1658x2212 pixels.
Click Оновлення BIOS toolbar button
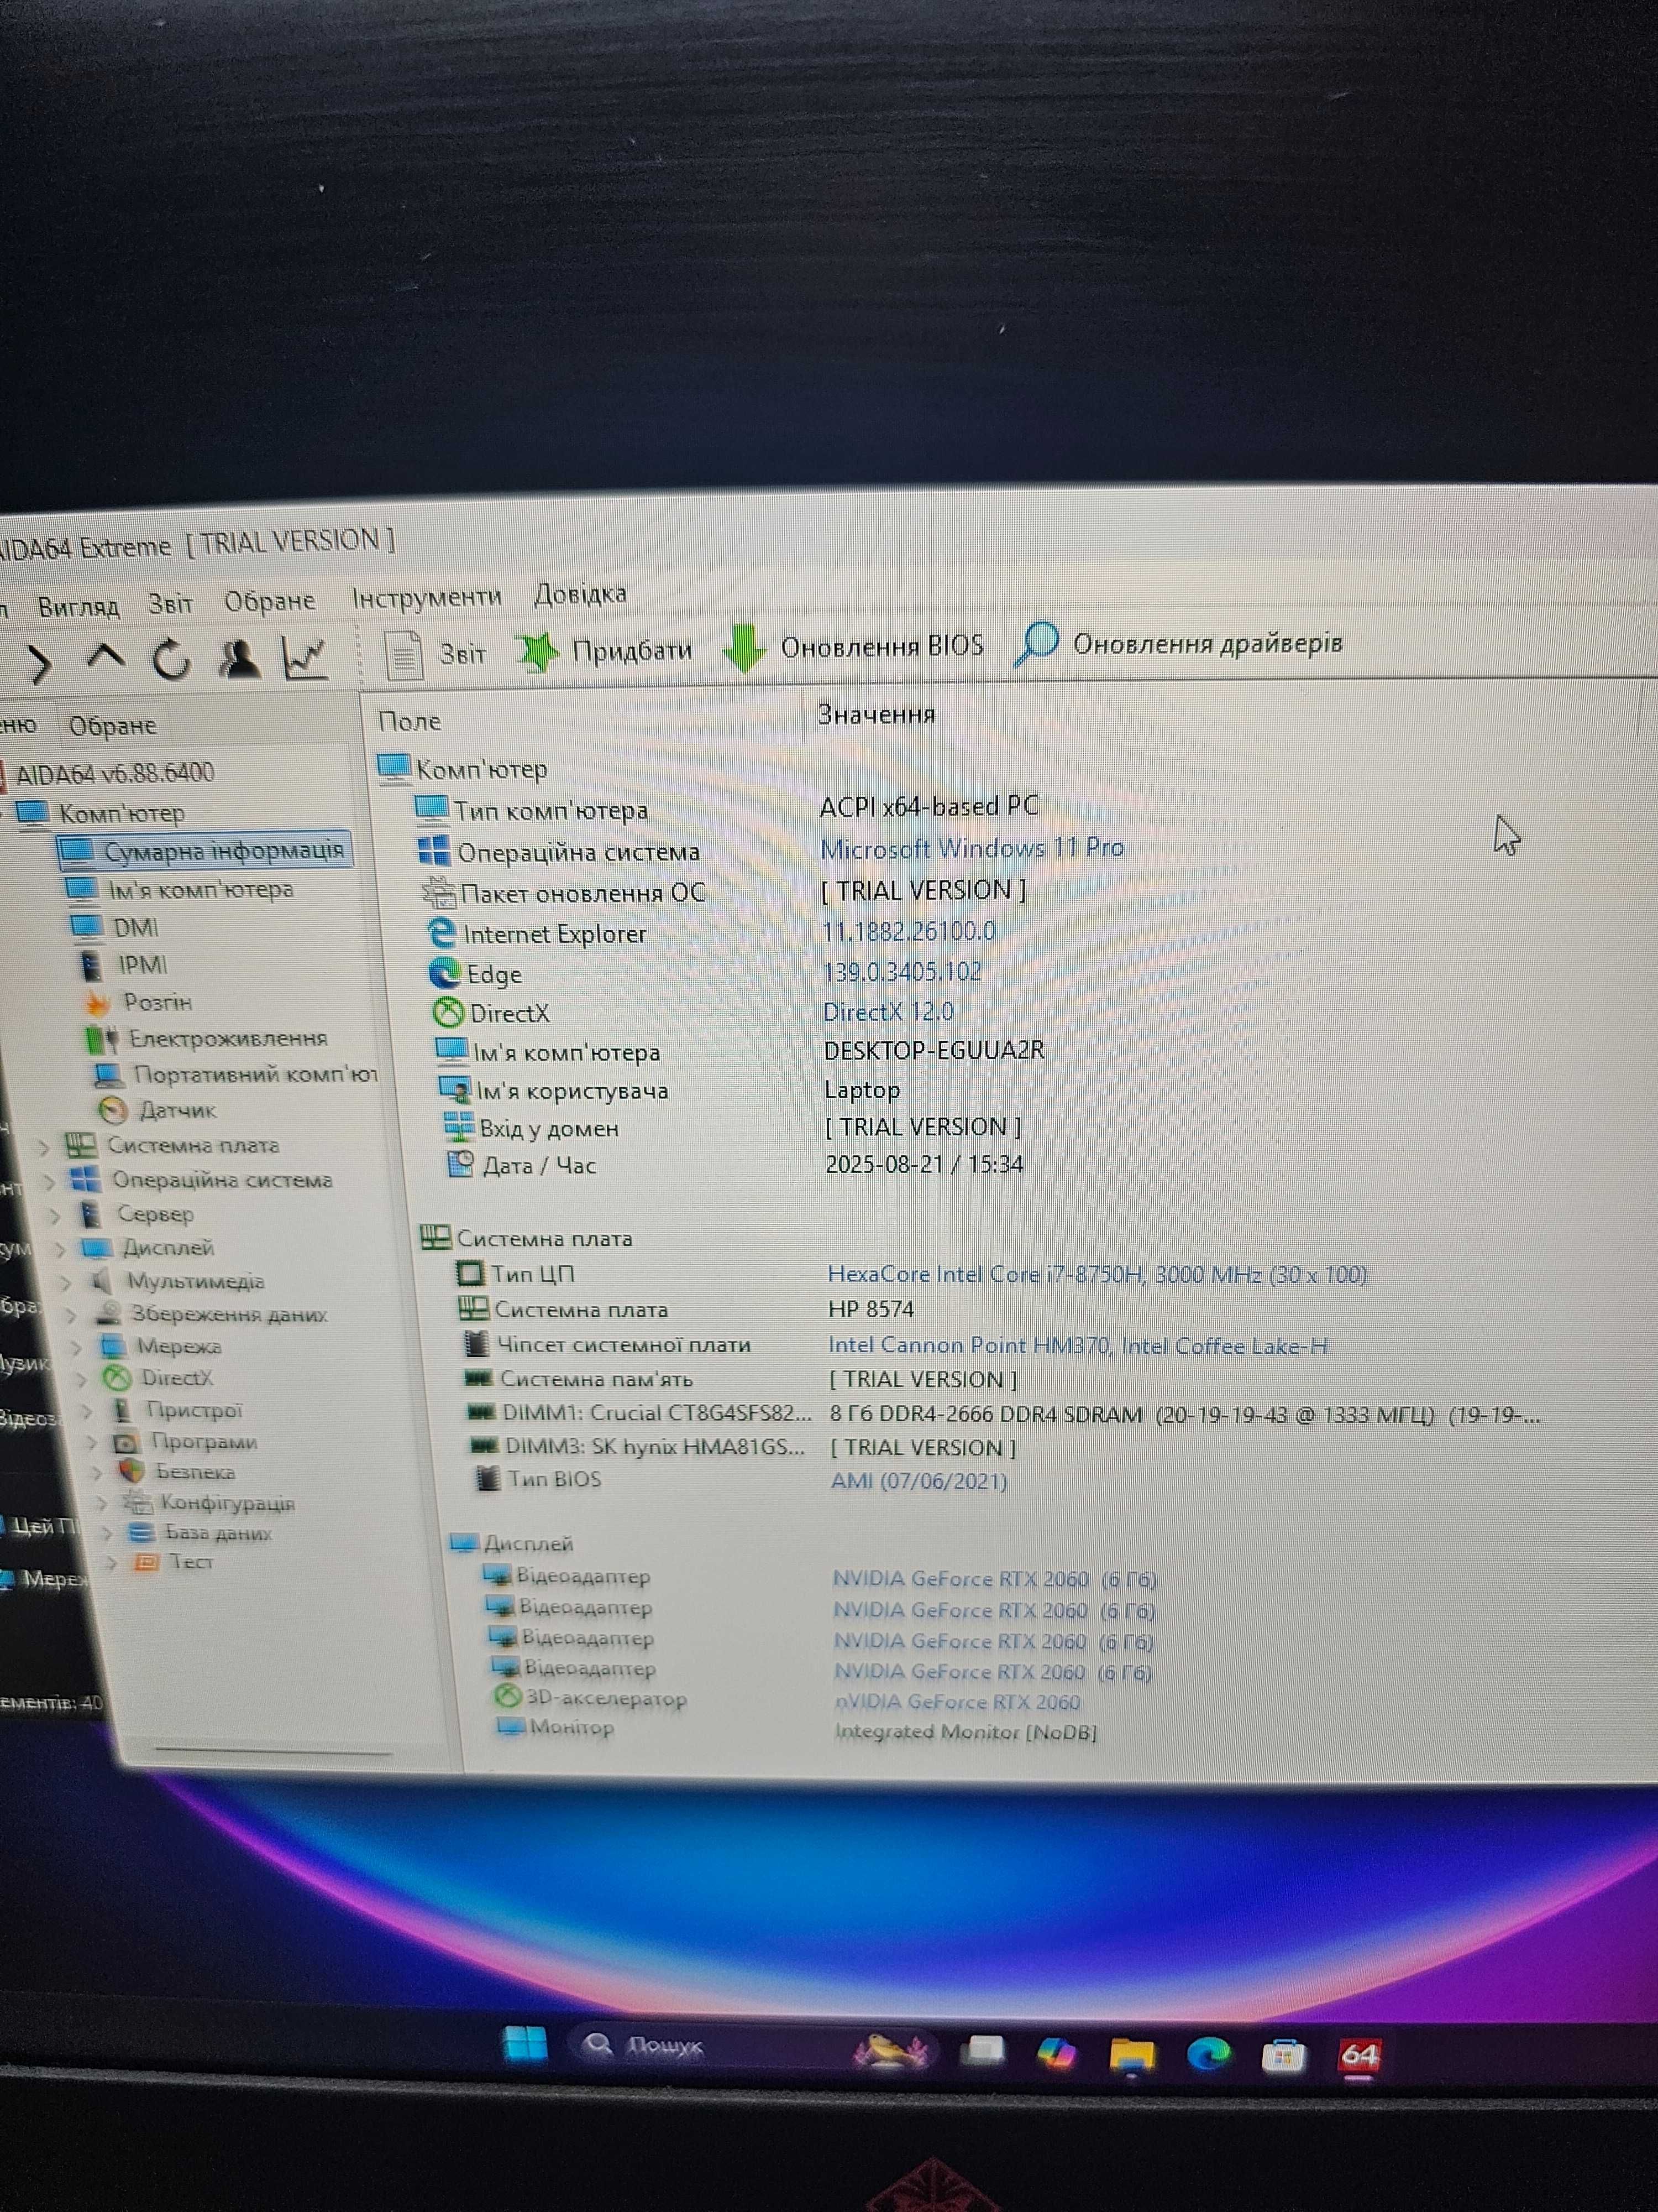pyautogui.click(x=854, y=647)
